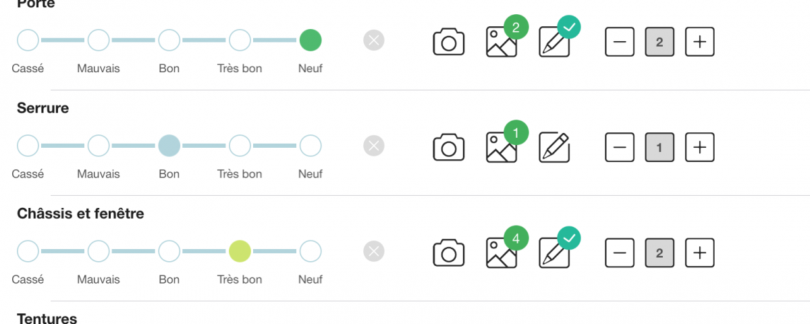The width and height of the screenshot is (810, 324).
Task: Set Porte condition to Cassé
Action: (28, 40)
